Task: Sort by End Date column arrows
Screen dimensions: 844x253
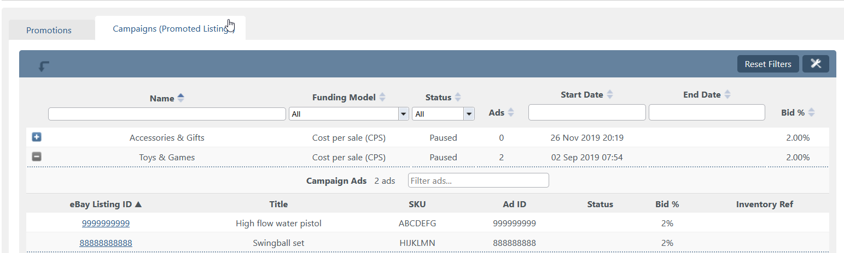Action: point(727,94)
